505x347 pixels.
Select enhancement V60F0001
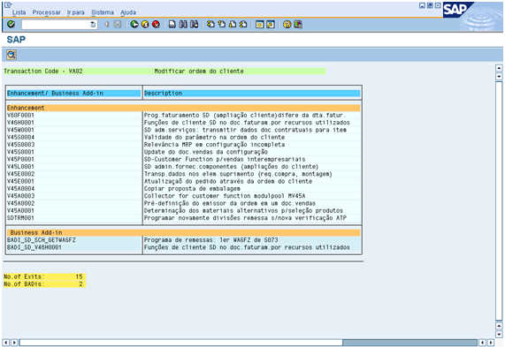coord(20,115)
